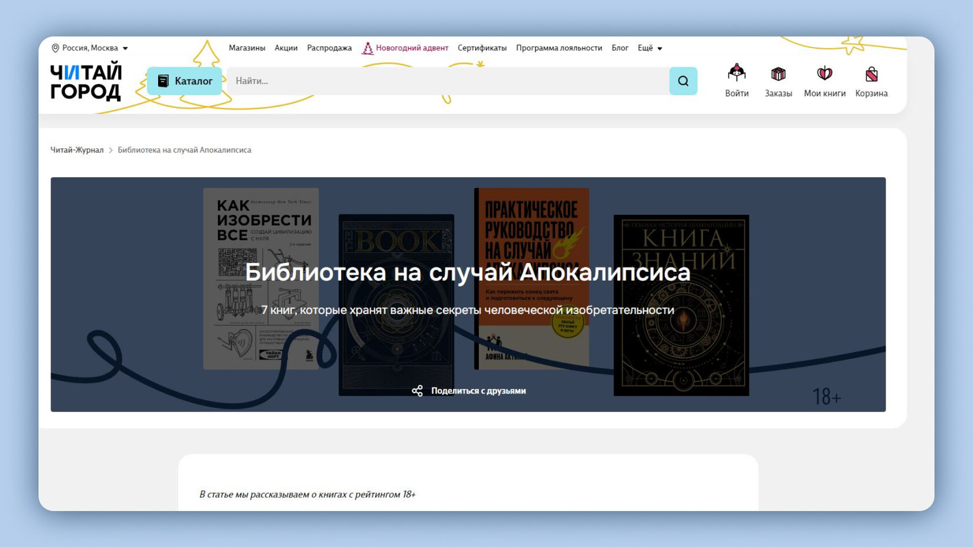Open the Каталог button
The image size is (973, 547).
(x=184, y=81)
